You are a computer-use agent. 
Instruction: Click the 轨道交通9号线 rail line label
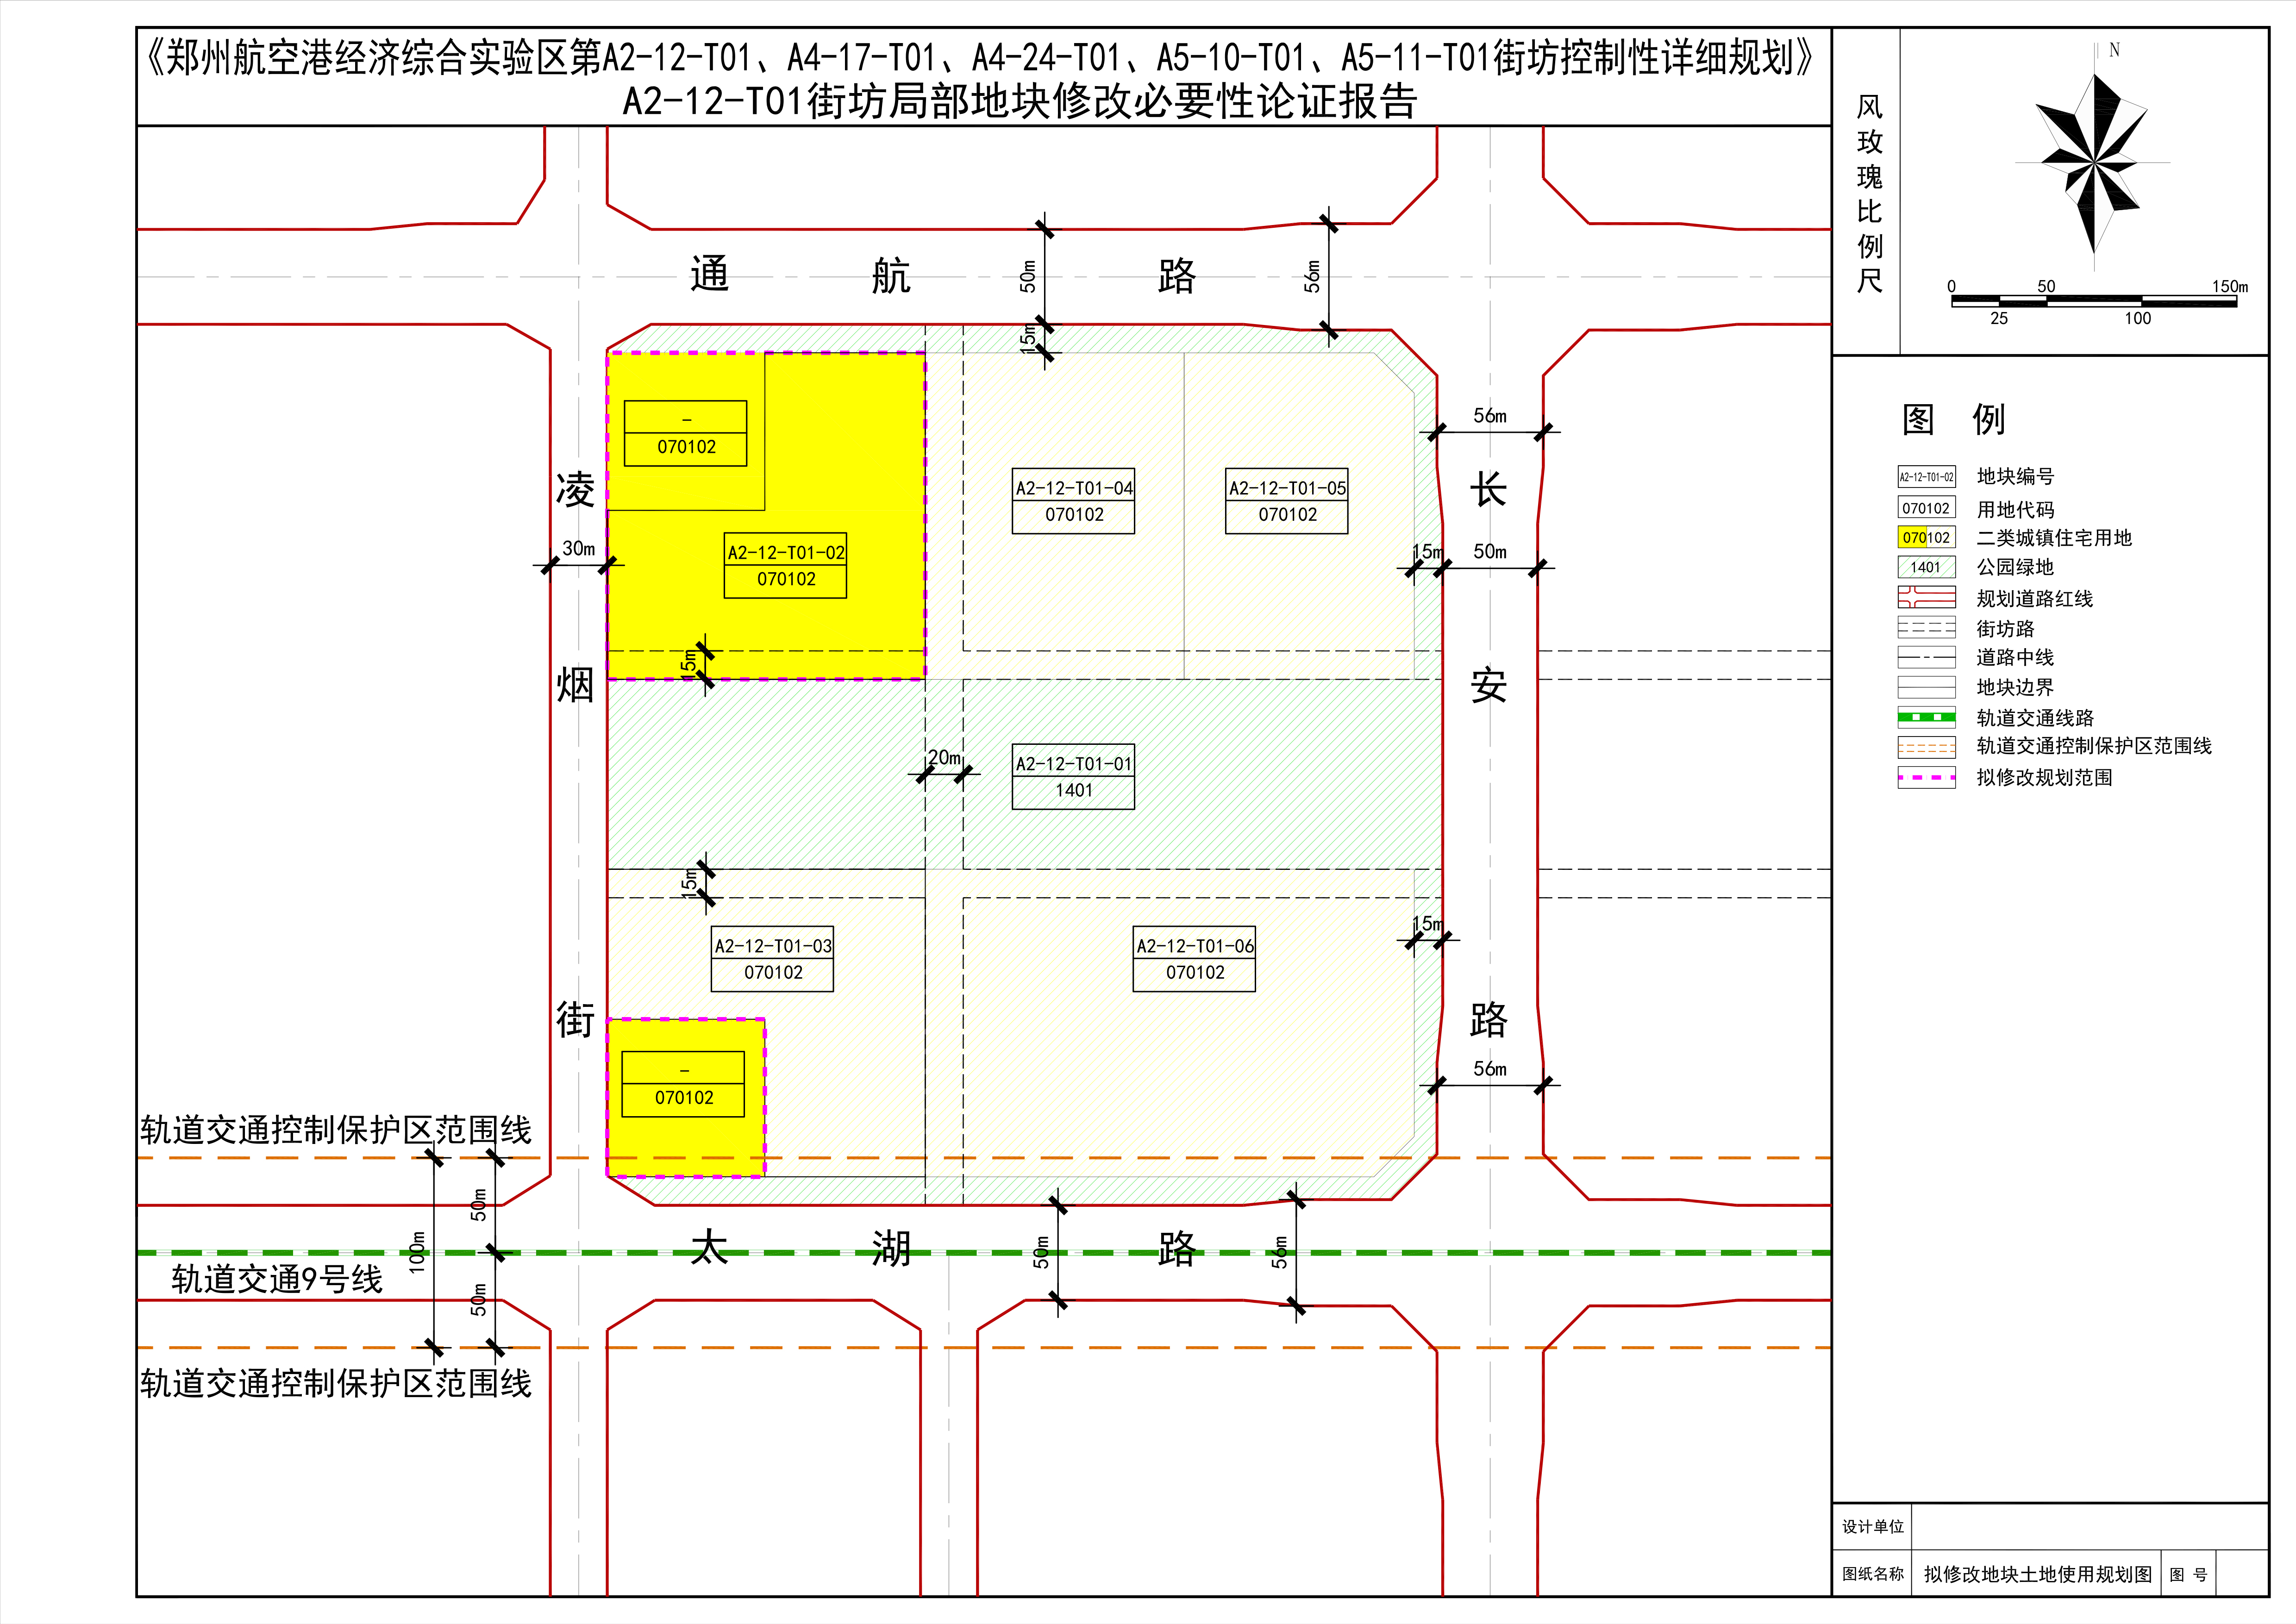[277, 1279]
